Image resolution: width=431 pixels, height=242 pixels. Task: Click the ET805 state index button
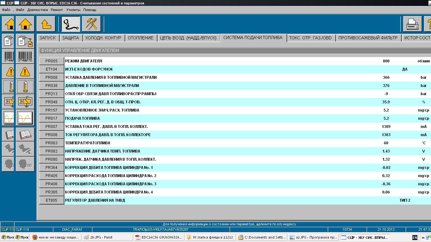click(x=51, y=200)
